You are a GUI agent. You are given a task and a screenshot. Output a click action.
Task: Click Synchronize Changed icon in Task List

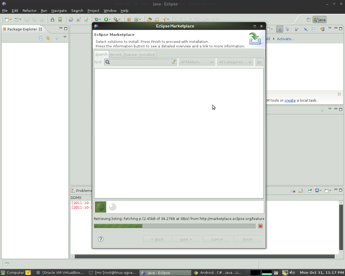[322, 29]
